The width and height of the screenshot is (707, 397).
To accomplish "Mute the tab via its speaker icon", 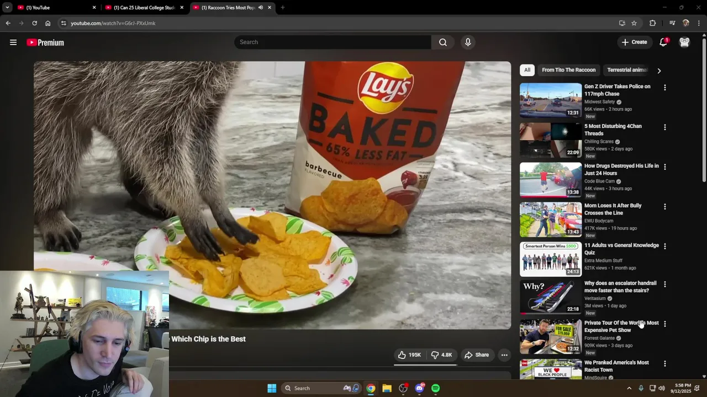I will coord(261,8).
